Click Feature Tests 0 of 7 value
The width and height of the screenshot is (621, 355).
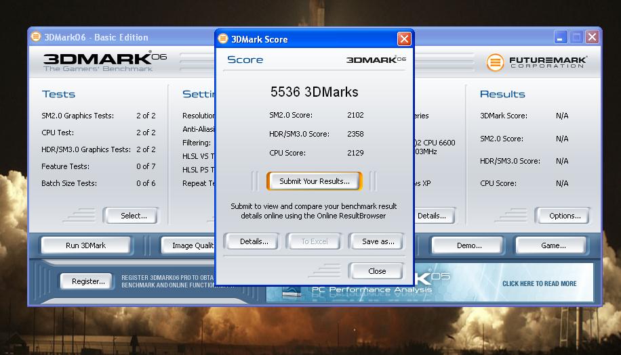[x=146, y=166]
